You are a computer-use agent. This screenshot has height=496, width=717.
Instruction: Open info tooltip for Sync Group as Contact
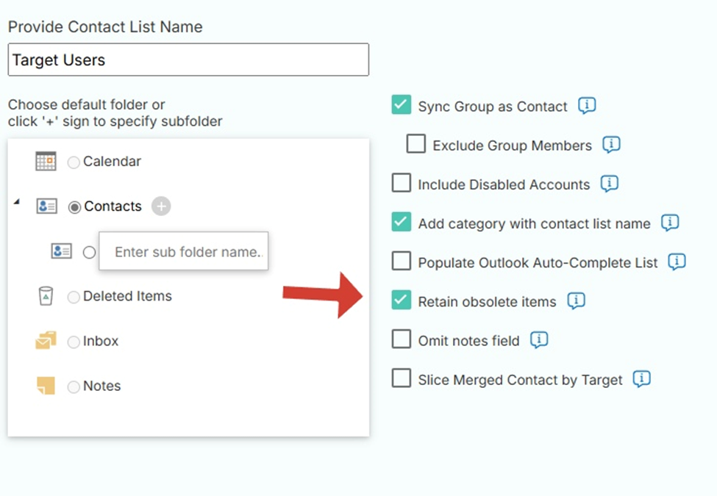pyautogui.click(x=587, y=106)
